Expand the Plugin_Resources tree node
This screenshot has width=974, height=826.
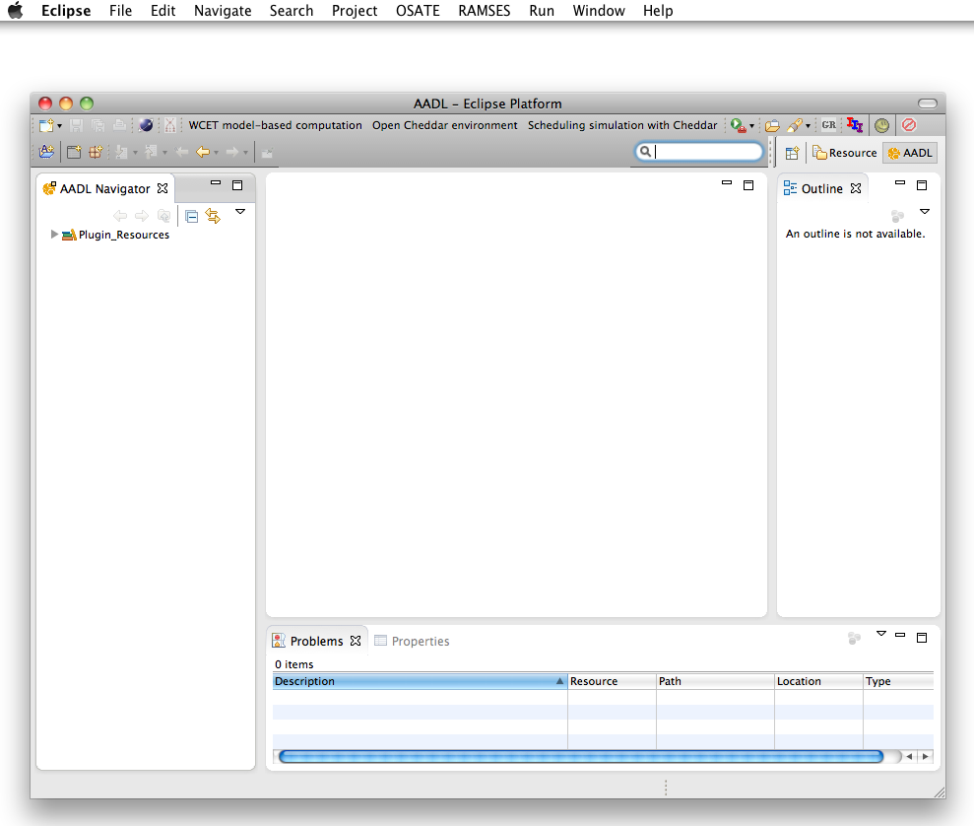(54, 235)
